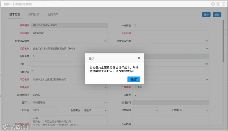The image size is (228, 131).
Task: Click the restore window circle icon
Action: (218, 4)
